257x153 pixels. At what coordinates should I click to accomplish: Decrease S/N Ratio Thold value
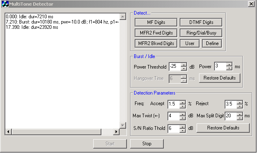tap(182, 131)
